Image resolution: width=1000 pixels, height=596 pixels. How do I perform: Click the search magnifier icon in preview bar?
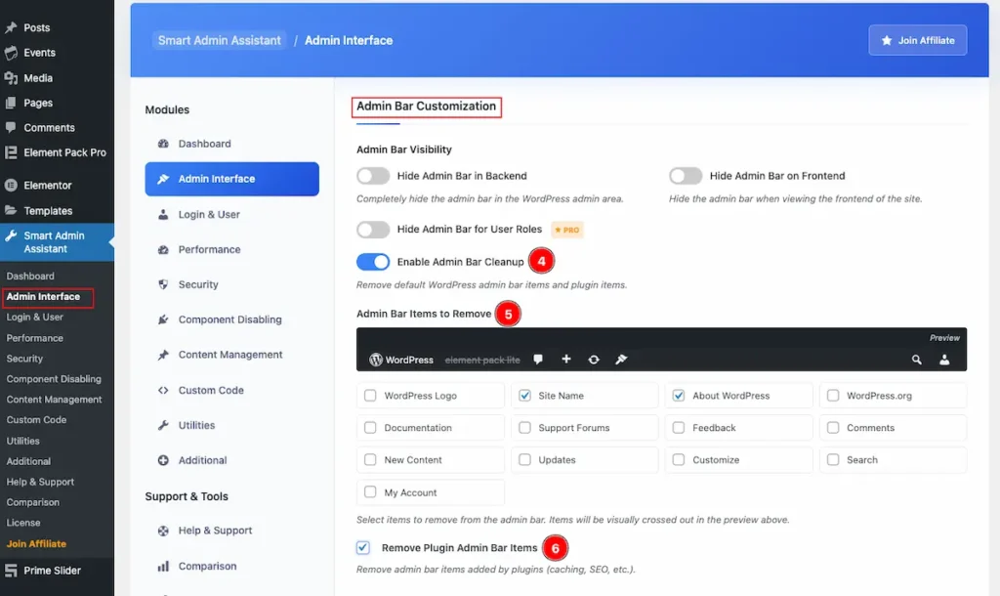click(916, 360)
